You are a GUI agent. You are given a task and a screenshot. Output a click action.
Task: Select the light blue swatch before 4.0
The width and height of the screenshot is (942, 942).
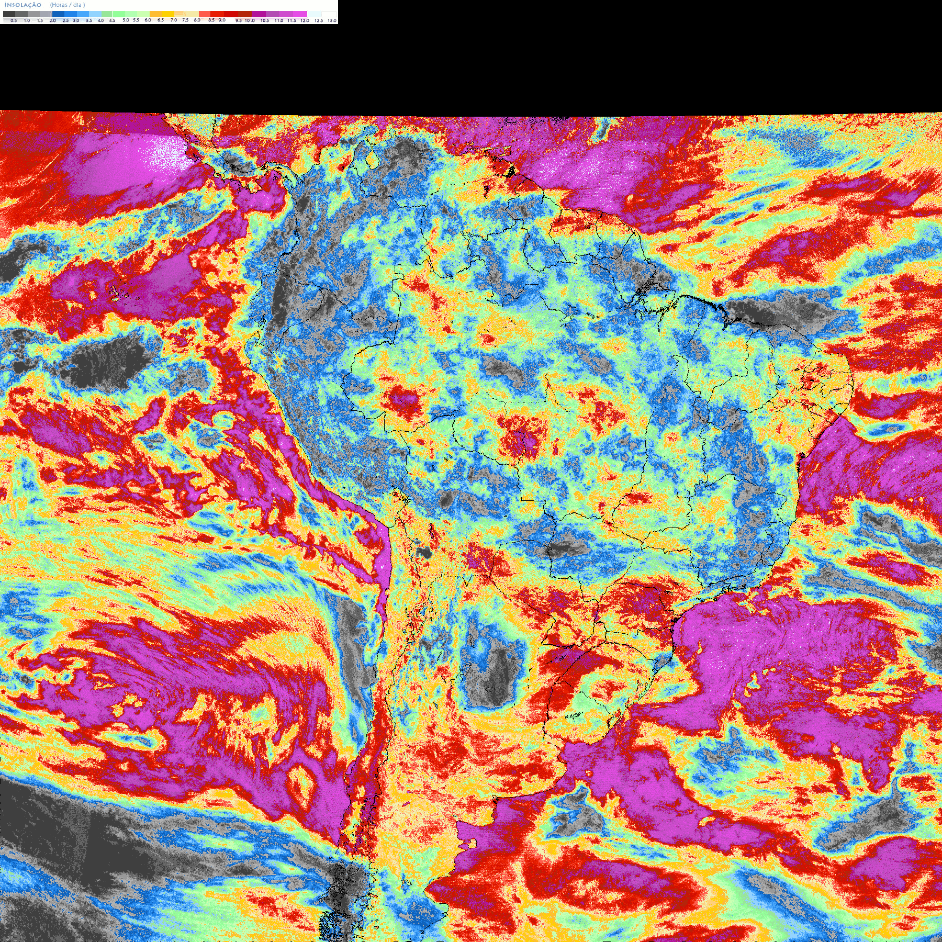pos(95,14)
